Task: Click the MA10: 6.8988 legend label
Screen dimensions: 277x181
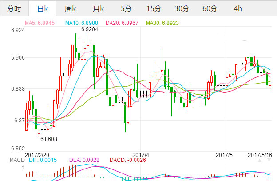Action: 81,23
